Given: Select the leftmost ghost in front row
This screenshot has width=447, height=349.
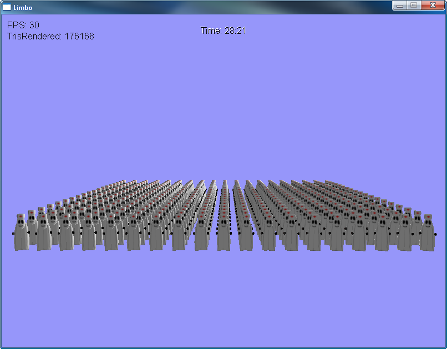Looking at the screenshot, I should tap(21, 233).
